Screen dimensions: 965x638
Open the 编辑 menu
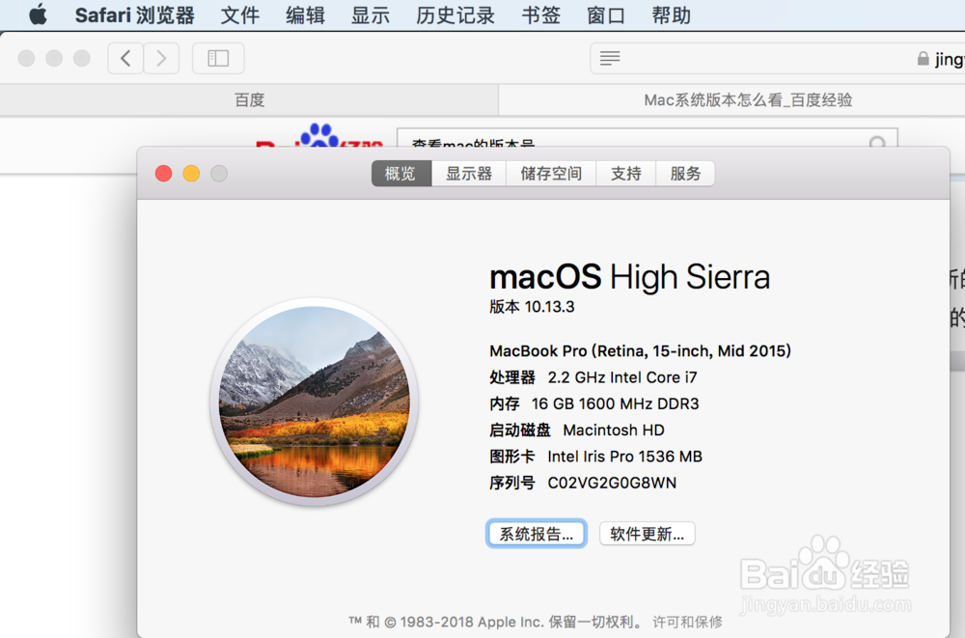click(x=305, y=14)
